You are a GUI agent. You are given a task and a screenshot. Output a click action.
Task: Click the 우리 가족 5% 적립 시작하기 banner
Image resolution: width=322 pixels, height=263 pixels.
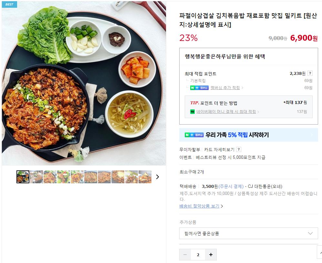249,135
